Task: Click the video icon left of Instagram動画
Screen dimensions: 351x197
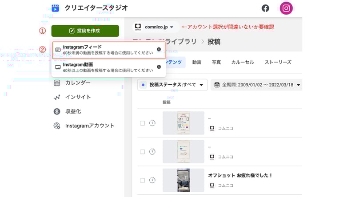Action: (x=58, y=67)
